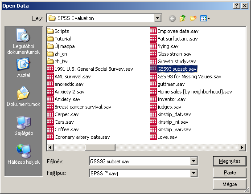Viewport: 251px width, 194px height.
Task: Select the zh_cn folder icon
Action: (50, 54)
